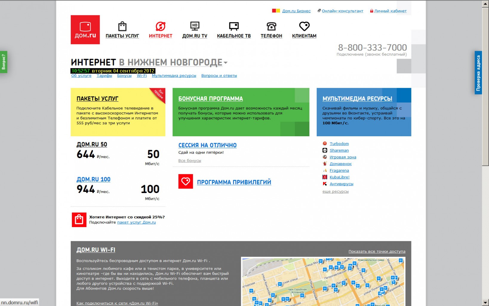The image size is (489, 306).
Task: Open the Личный кабинет link
Action: [390, 11]
